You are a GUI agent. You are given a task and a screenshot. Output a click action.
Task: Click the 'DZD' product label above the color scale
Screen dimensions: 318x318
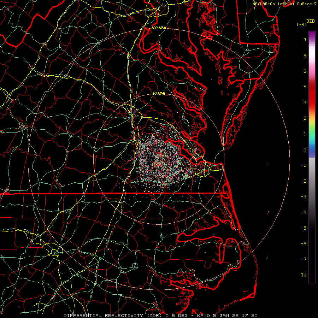tap(311, 21)
